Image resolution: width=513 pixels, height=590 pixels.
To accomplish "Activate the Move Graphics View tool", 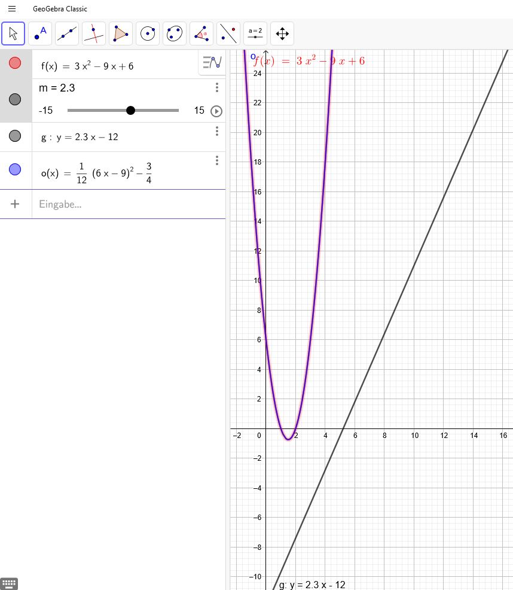I will coord(282,34).
